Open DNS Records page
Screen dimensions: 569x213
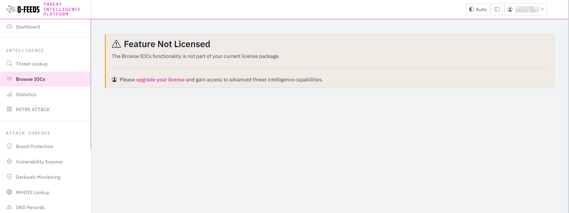pos(45,207)
